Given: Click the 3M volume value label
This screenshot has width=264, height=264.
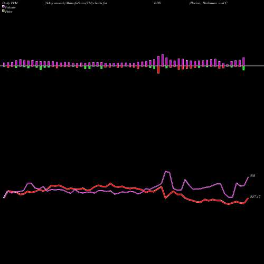Looking at the screenshot, I should 252,176.
